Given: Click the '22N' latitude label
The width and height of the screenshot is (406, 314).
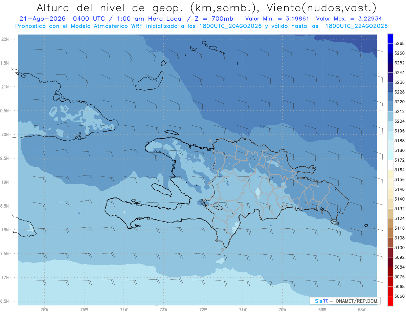Looking at the screenshot, I should pos(5,39).
